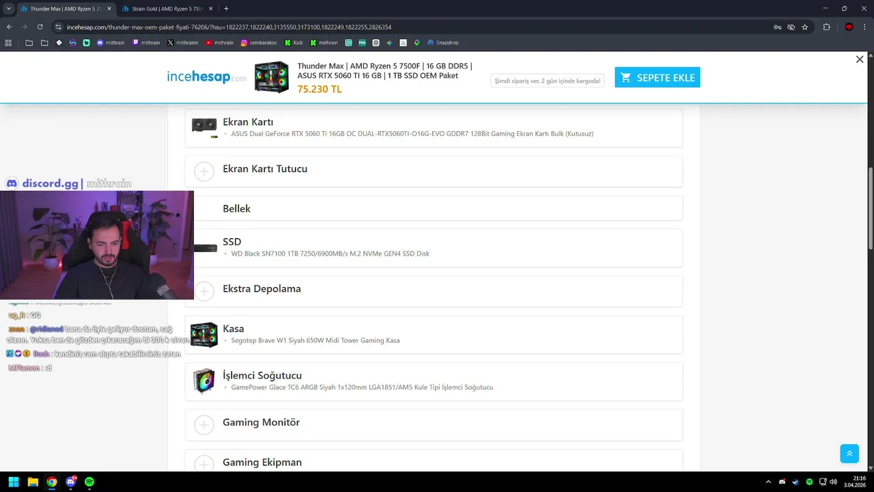Image resolution: width=874 pixels, height=492 pixels.
Task: Open the Thunder Max PC thumbnail in header
Action: [272, 77]
